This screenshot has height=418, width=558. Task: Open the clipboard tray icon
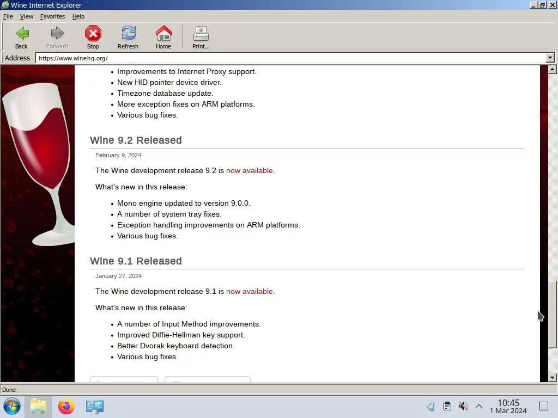pos(447,406)
